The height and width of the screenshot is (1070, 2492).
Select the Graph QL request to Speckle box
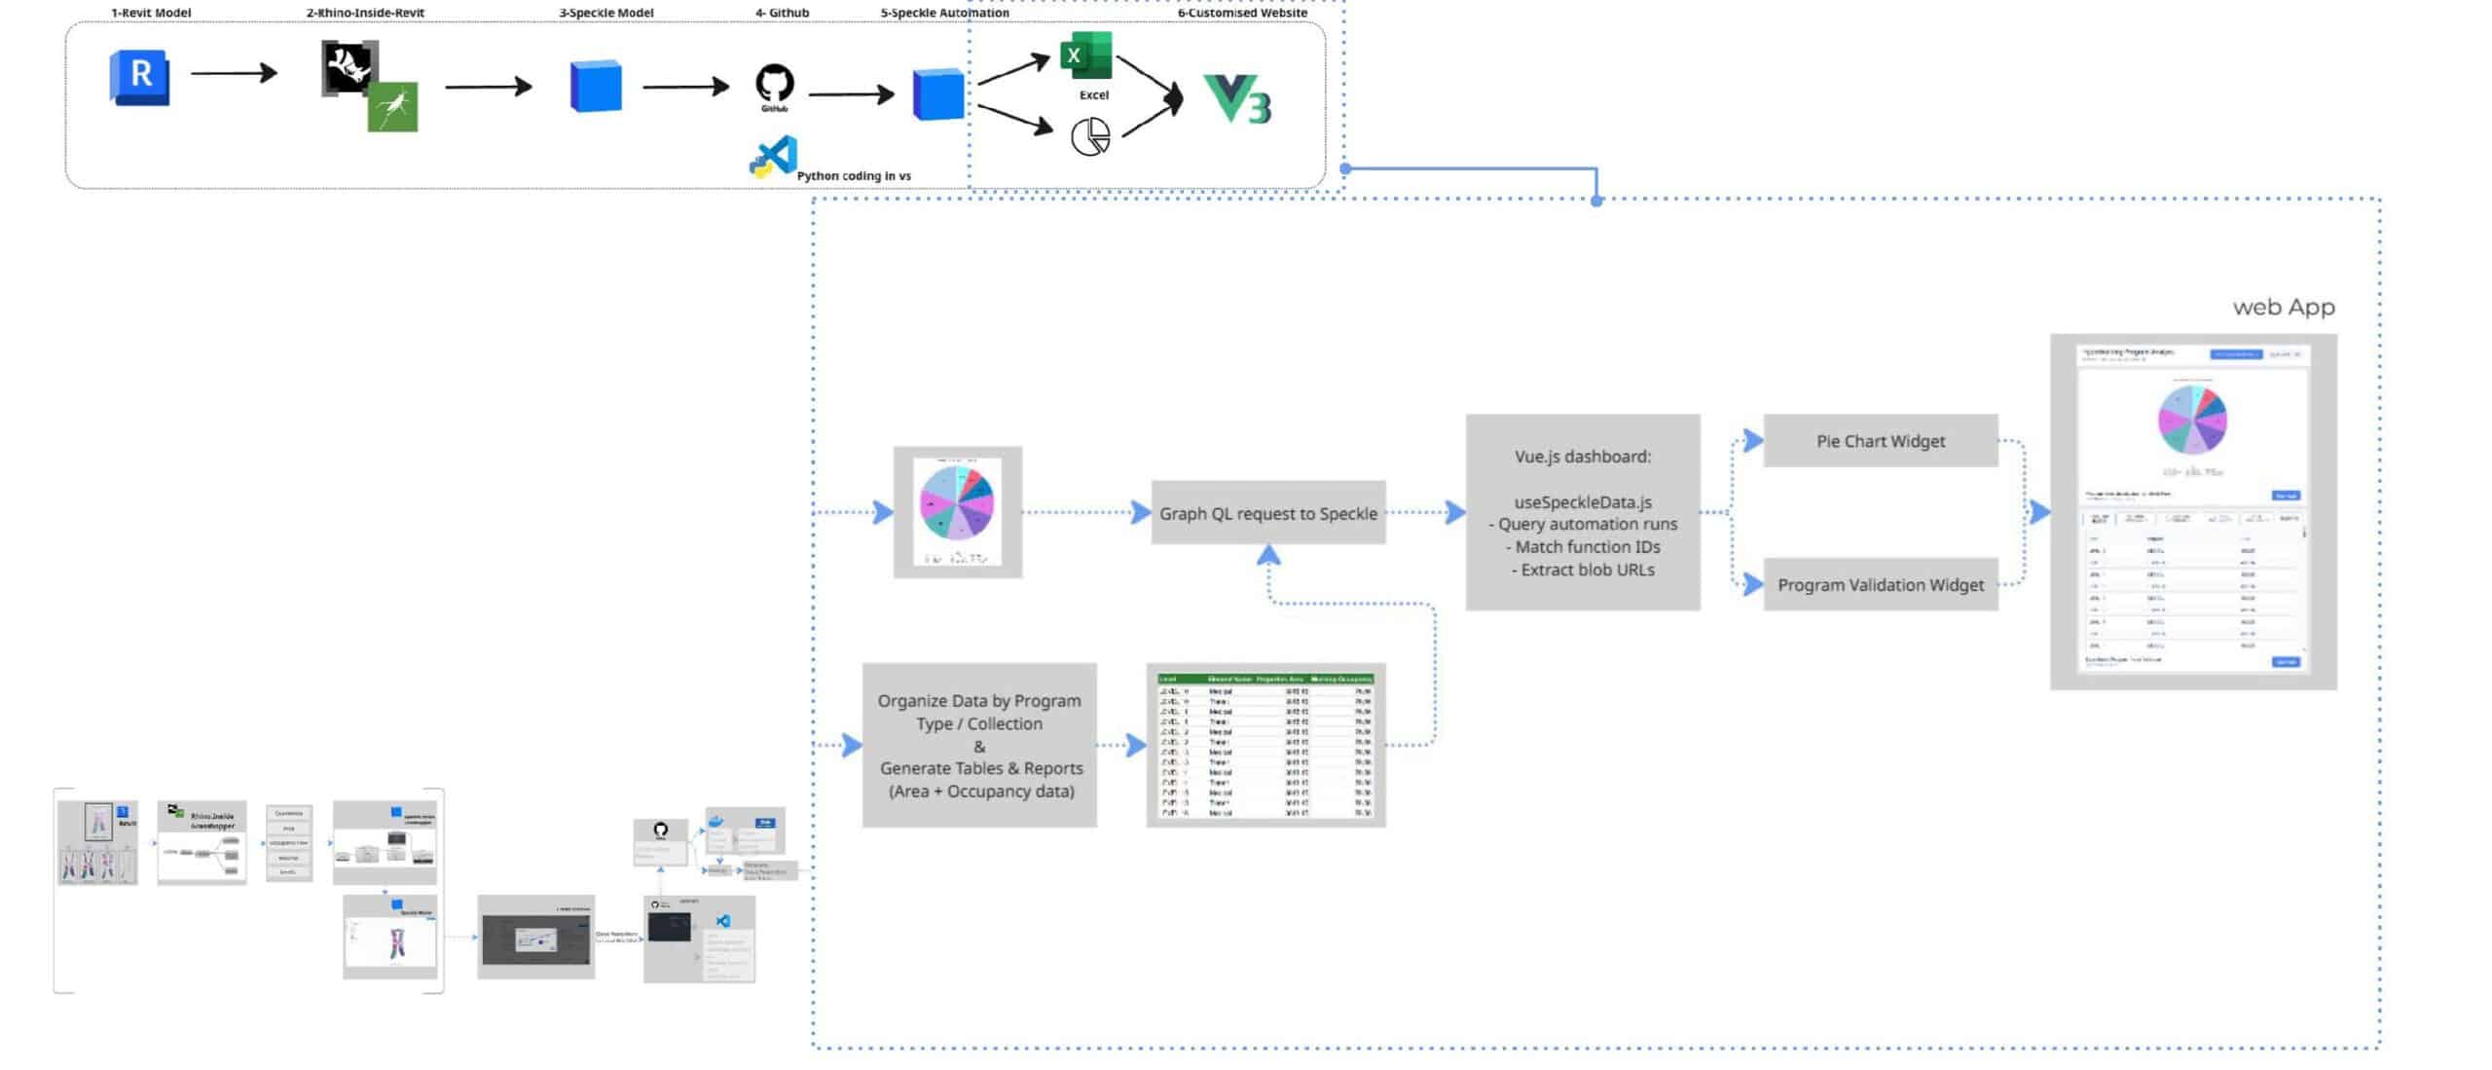[1267, 513]
